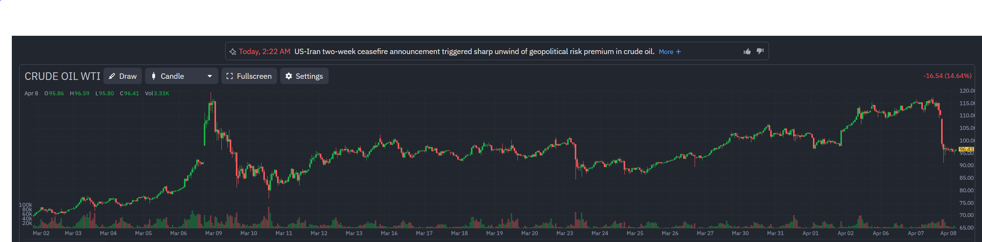Click the thumbs up icon on news banner

[747, 51]
